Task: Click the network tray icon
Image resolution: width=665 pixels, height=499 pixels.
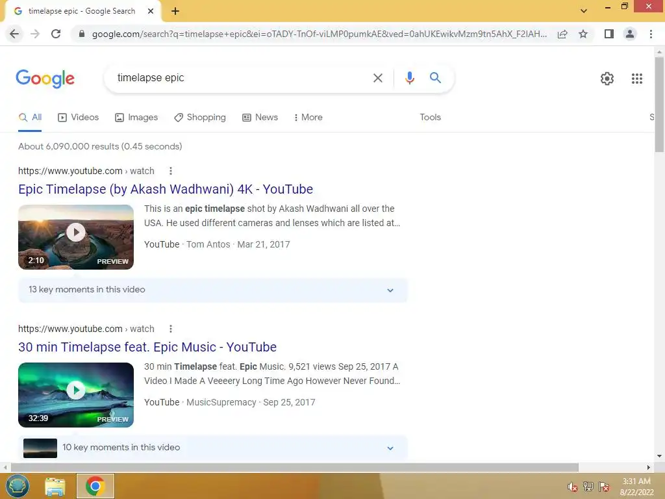Action: coord(588,487)
